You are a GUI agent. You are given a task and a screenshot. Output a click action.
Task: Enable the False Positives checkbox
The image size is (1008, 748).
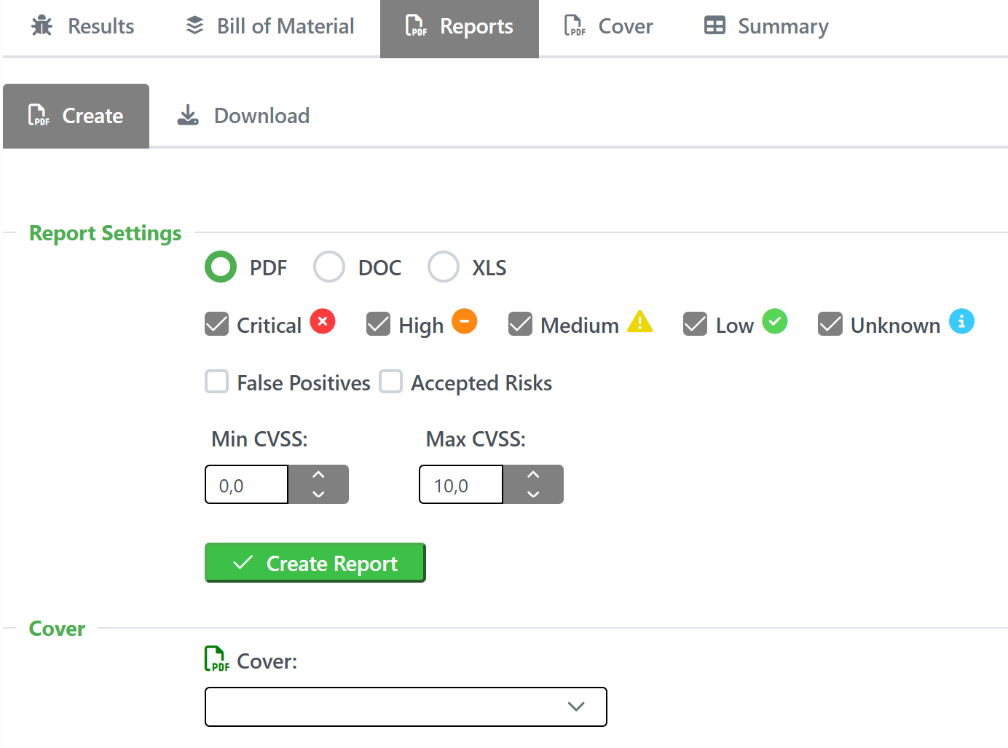pyautogui.click(x=217, y=382)
